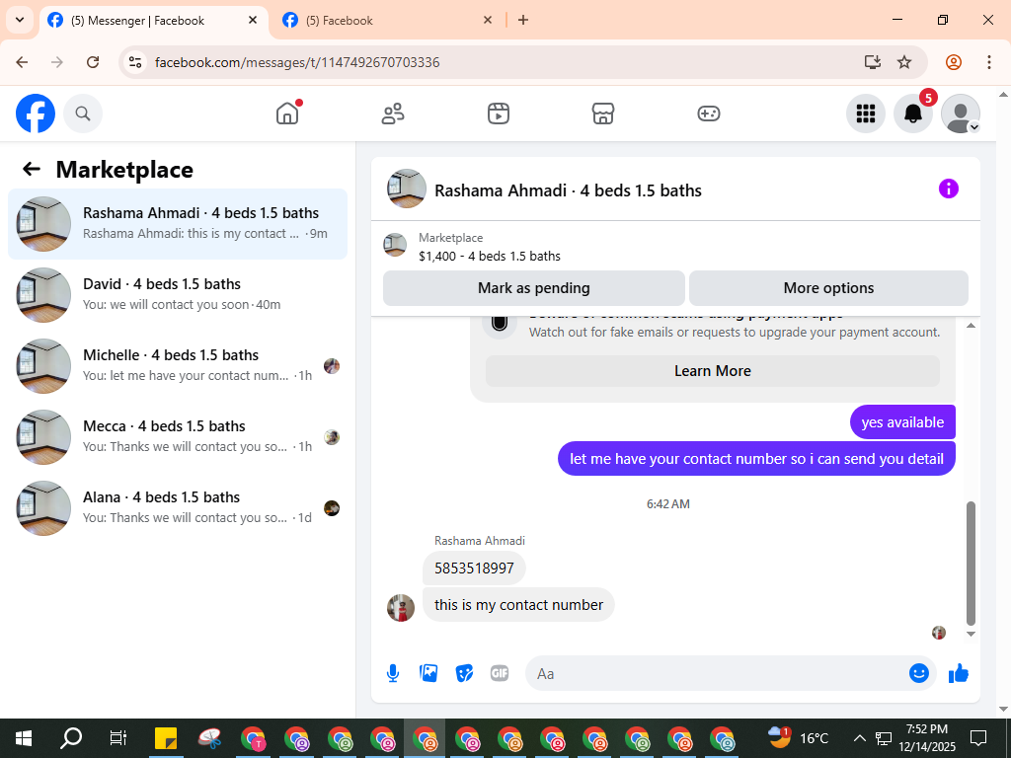Click Rashama's profile picture beside messages
Viewport: 1011px width, 758px height.
click(401, 608)
